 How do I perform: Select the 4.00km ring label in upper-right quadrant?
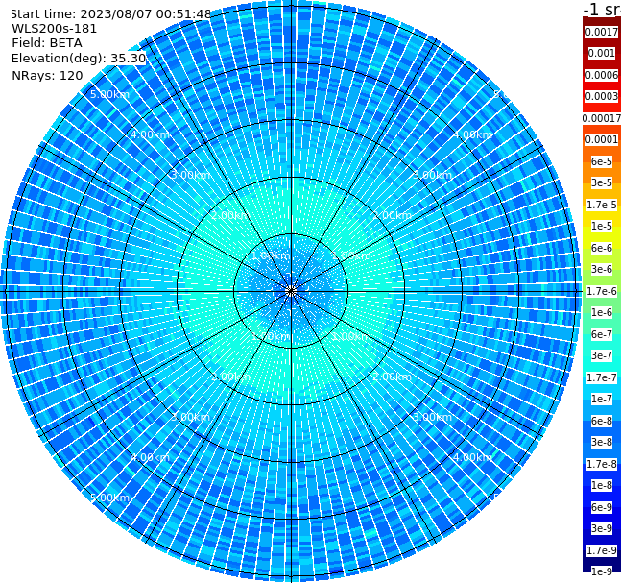[473, 134]
